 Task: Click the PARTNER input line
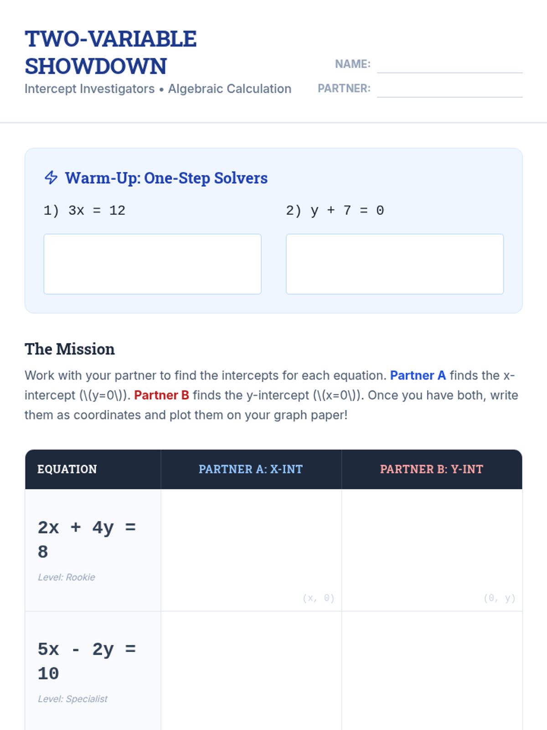pyautogui.click(x=449, y=89)
